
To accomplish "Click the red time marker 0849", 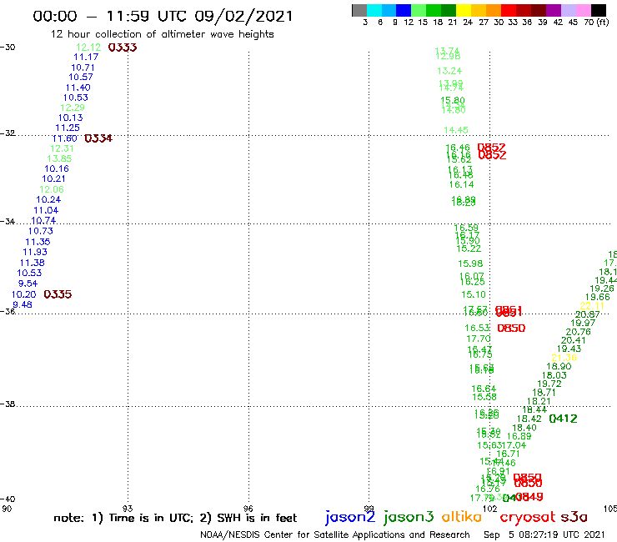I will coord(531,497).
